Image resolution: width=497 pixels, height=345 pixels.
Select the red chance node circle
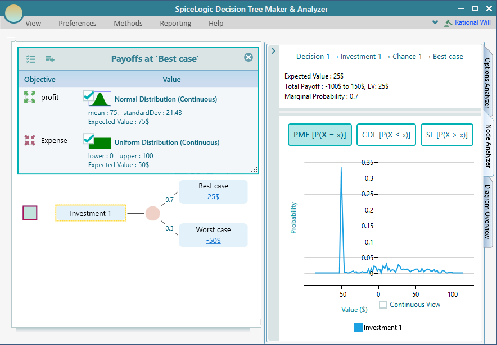[x=152, y=213]
